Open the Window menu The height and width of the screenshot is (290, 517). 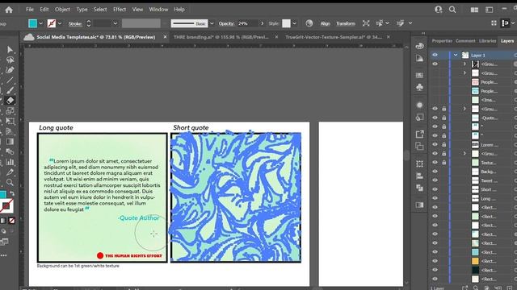[158, 10]
